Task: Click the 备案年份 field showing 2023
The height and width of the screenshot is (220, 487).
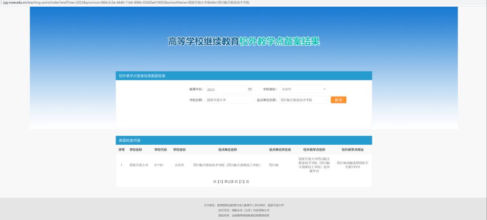Action: (226, 89)
